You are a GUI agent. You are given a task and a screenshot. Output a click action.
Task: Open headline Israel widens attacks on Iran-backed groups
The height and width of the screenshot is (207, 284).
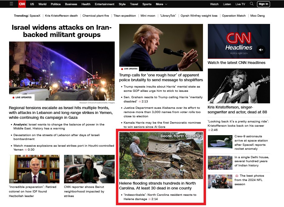(x=62, y=31)
